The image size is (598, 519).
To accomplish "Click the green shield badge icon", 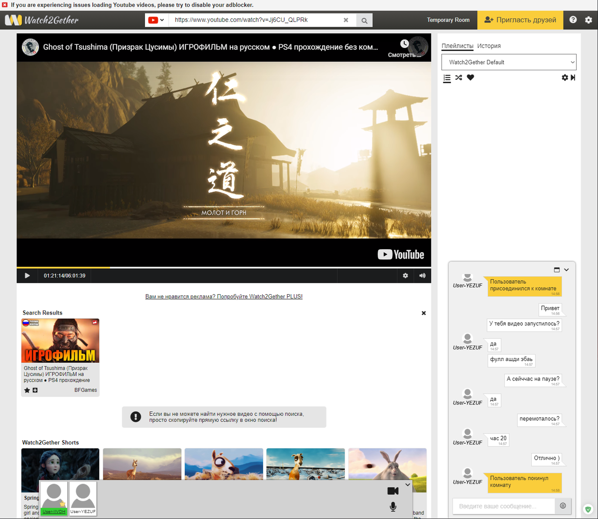I will (x=589, y=510).
